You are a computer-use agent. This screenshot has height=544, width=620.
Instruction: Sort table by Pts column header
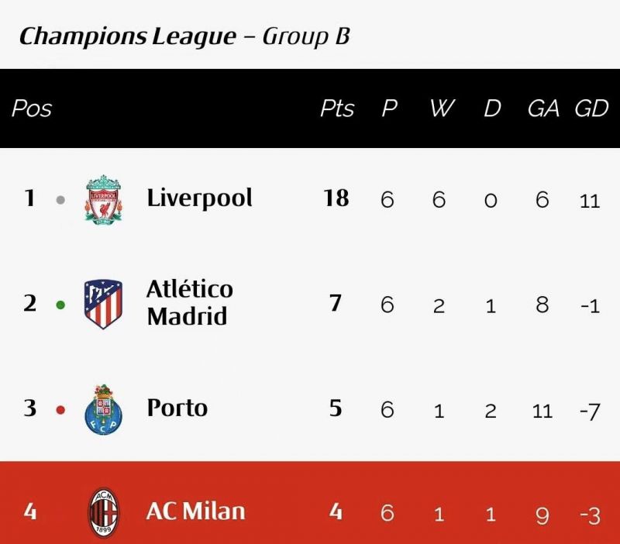coord(337,108)
